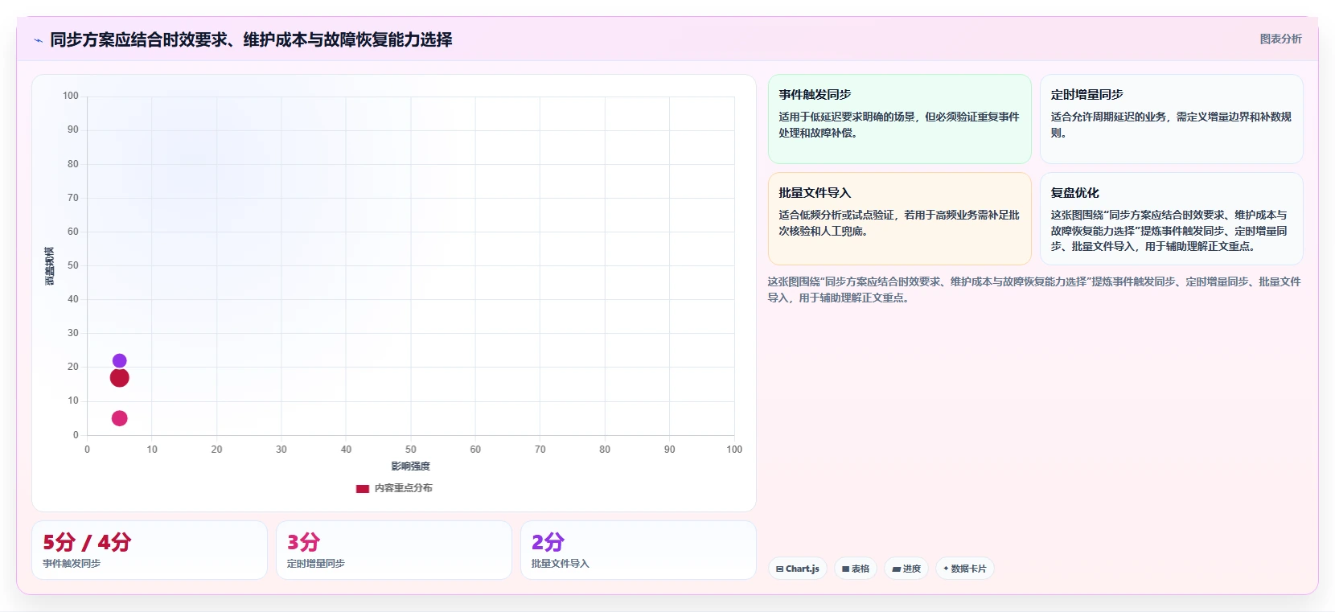Viewport: 1335px width, 612px height.
Task: Click the Chart.js tag
Action: coord(798,569)
